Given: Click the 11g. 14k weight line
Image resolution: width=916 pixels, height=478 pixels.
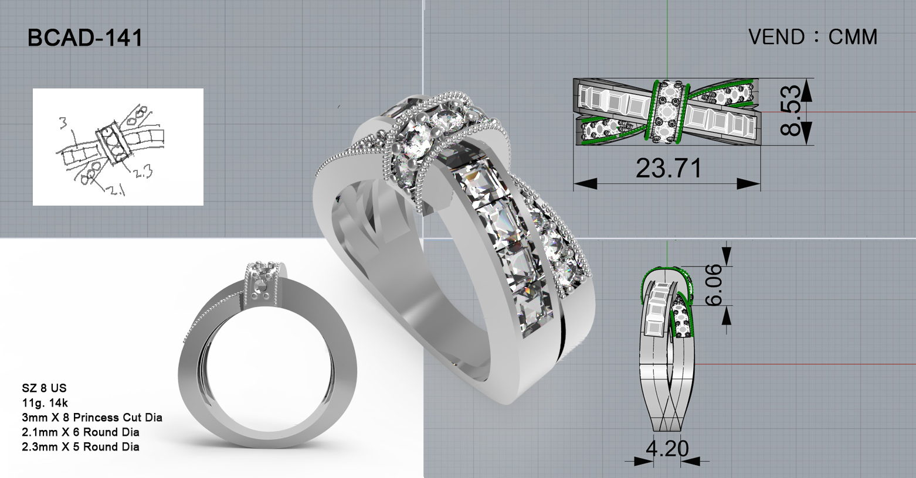Looking at the screenshot, I should point(45,403).
